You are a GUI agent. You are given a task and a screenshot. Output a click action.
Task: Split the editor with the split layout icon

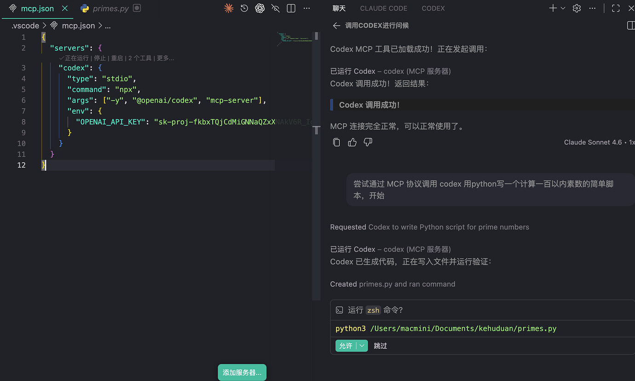click(291, 8)
